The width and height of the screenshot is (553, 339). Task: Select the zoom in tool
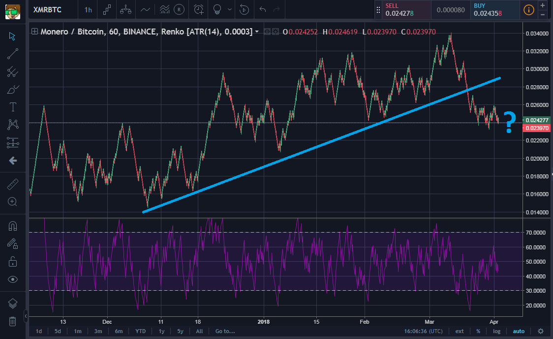pos(13,202)
